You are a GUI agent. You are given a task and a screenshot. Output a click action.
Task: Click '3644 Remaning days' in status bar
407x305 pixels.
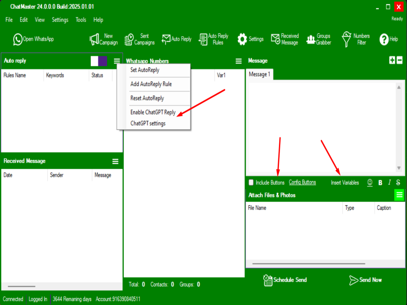(x=72, y=299)
